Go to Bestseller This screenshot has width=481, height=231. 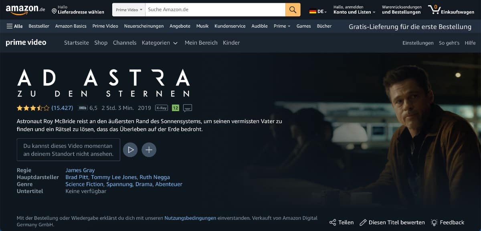(39, 26)
